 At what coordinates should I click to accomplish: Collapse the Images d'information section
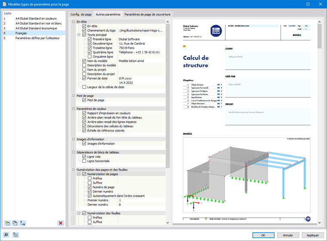(x=73, y=139)
